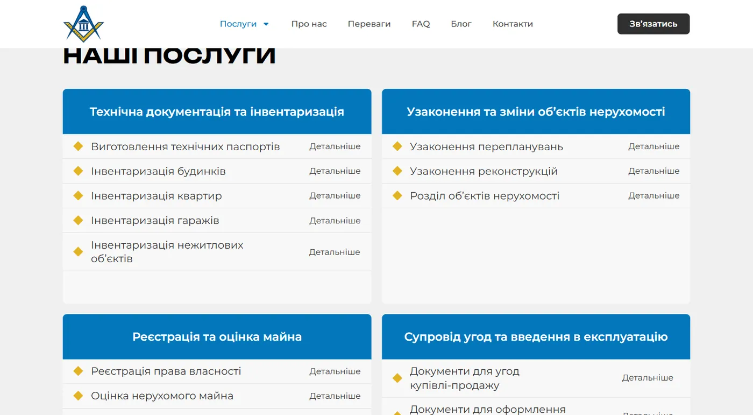The image size is (753, 415).
Task: Click the diamond bullet beside Інвентаризація нежитлових об'єктів
Action: 78,252
